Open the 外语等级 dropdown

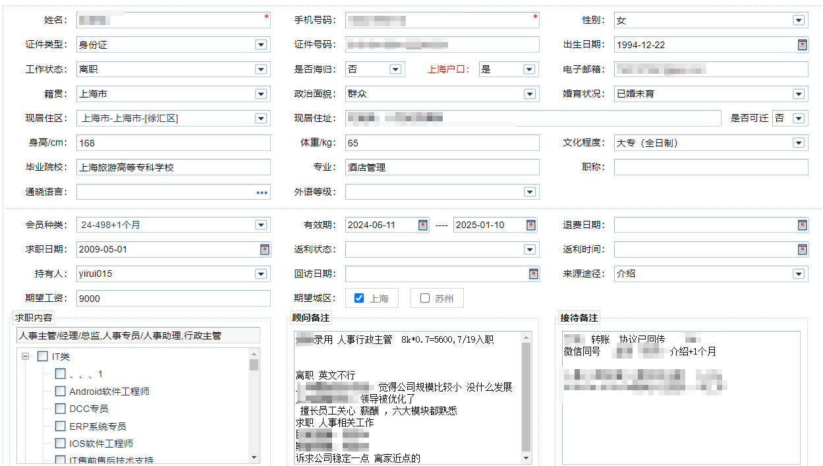(x=530, y=192)
